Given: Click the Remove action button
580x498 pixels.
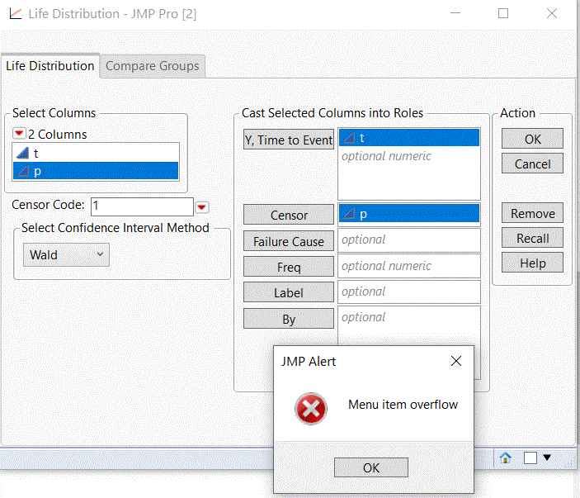Looking at the screenshot, I should [532, 213].
